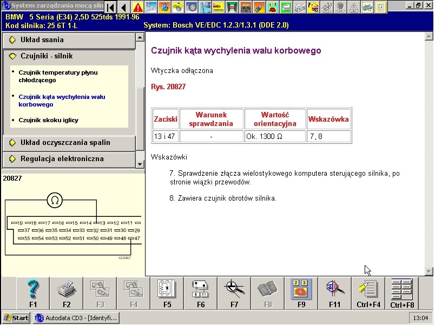Click the back arrow in top toolbar
Image resolution: width=435 pixels, height=325 pixels.
(124, 8)
